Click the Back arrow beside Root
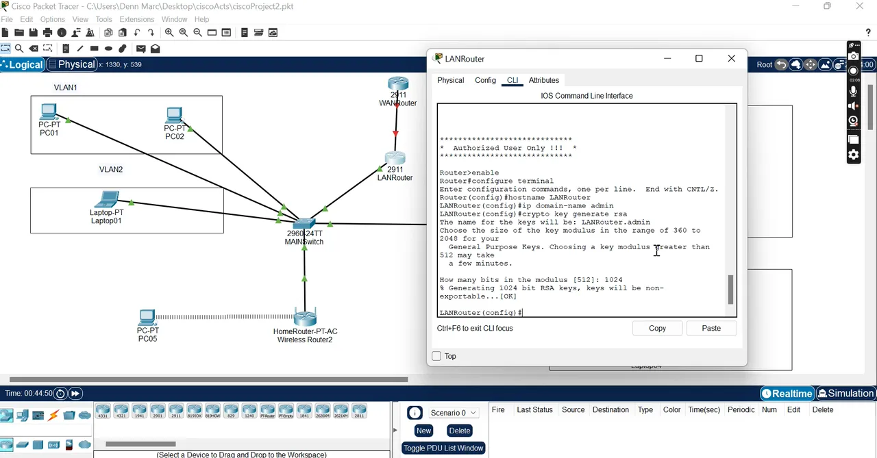This screenshot has width=877, height=458. point(781,64)
